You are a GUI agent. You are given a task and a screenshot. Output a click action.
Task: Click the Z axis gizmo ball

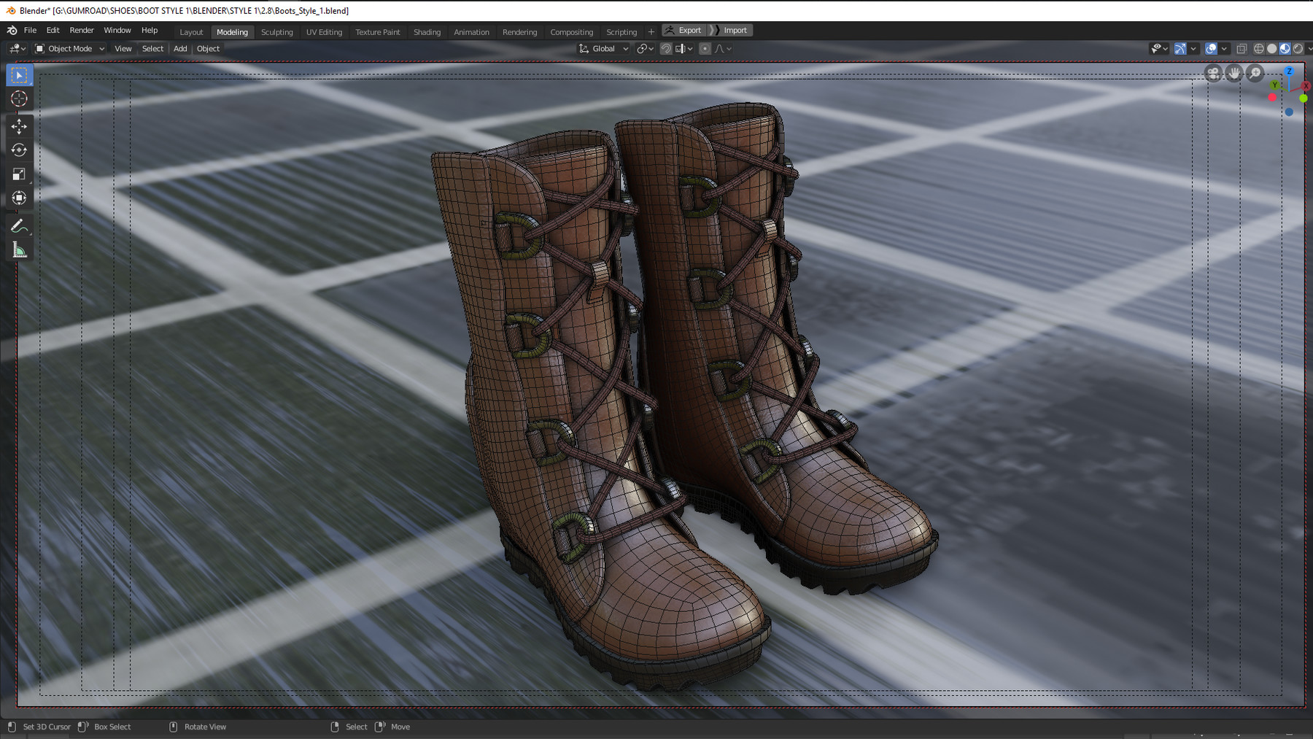click(1289, 71)
